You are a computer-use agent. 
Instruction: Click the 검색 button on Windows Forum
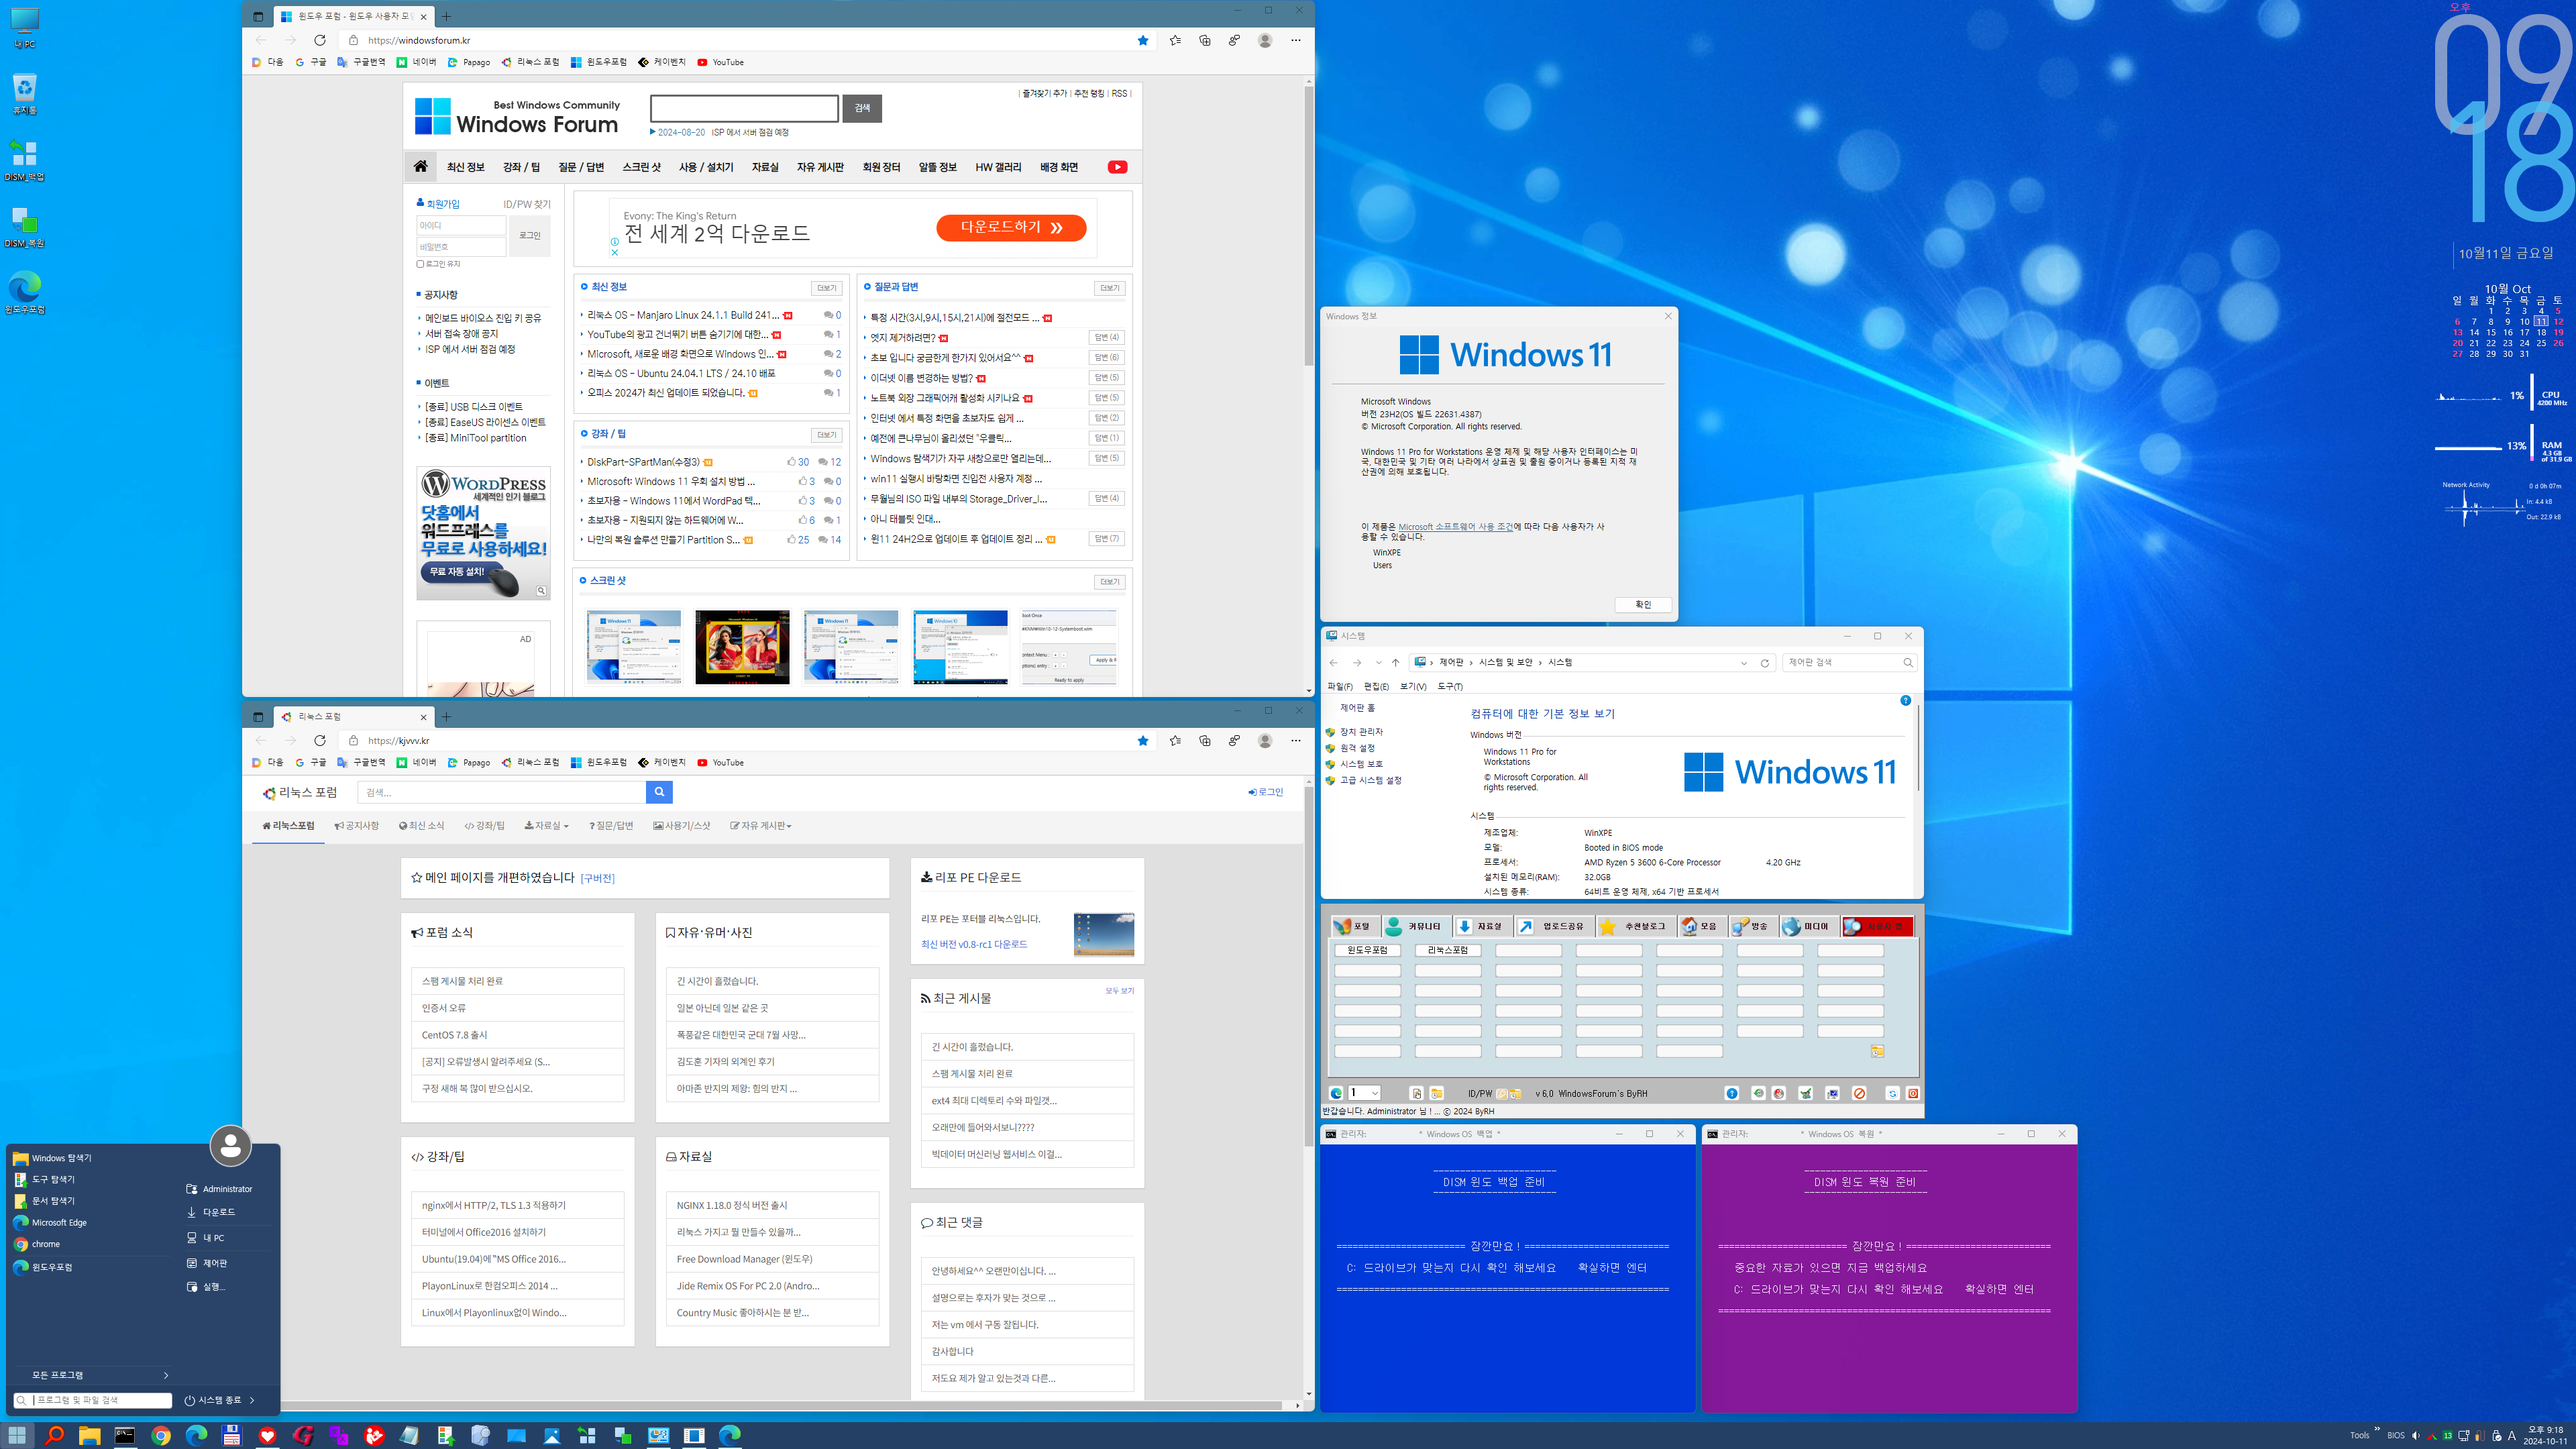pos(862,108)
